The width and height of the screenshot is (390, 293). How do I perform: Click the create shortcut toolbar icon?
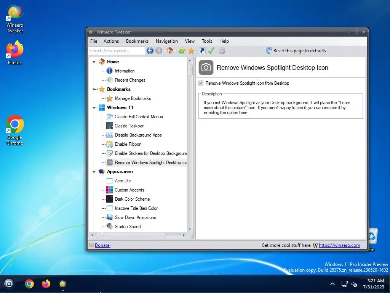[202, 51]
